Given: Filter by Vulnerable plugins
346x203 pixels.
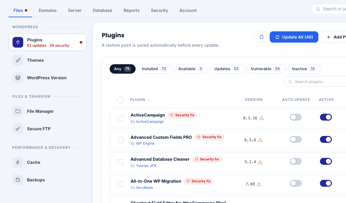Looking at the screenshot, I should tap(266, 69).
